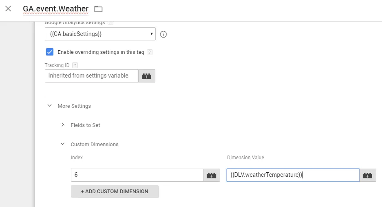Click the Add Custom Dimension button
Image resolution: width=382 pixels, height=207 pixels.
tap(115, 191)
